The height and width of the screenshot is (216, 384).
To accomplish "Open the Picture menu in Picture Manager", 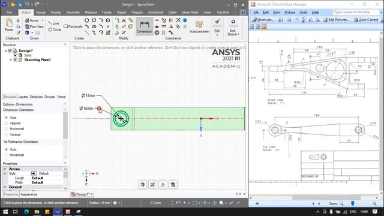I will tap(290, 12).
